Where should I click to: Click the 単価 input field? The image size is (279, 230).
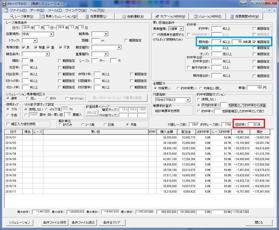pyautogui.click(x=255, y=88)
